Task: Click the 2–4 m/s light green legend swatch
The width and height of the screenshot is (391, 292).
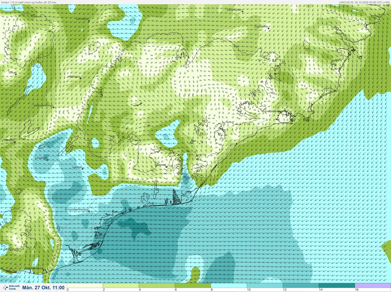Action: click(x=121, y=286)
